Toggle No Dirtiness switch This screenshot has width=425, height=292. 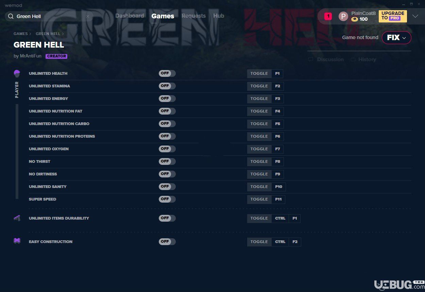click(167, 174)
